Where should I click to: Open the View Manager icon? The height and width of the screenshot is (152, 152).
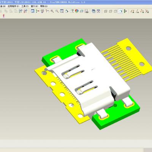(87, 11)
